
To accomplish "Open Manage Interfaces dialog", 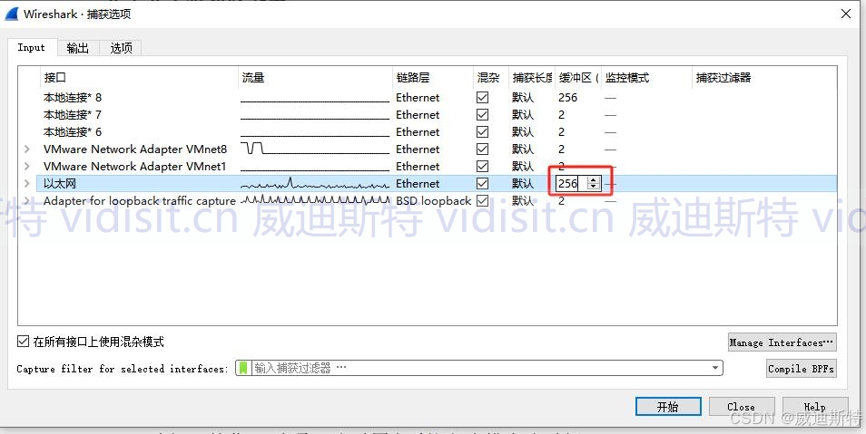I will pos(782,342).
